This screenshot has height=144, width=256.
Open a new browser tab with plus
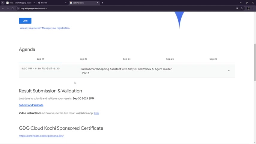(102, 3)
